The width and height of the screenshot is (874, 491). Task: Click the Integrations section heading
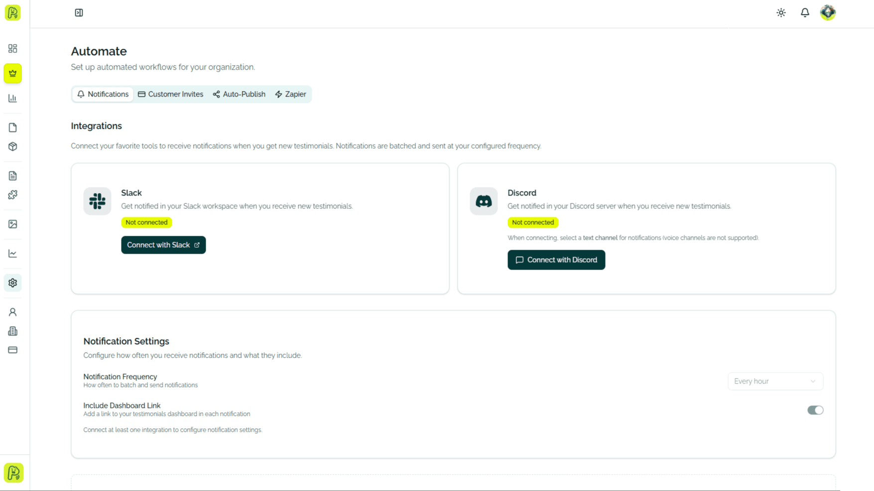click(96, 126)
